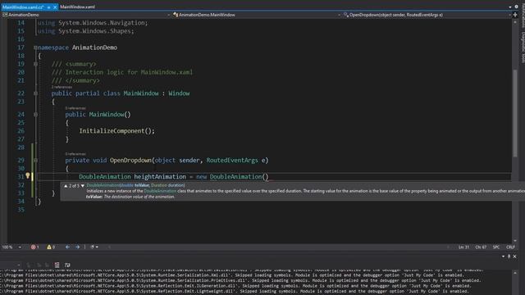Click the DoubleAnimation link in tooltip description
The height and width of the screenshot is (295, 525).
[160, 191]
